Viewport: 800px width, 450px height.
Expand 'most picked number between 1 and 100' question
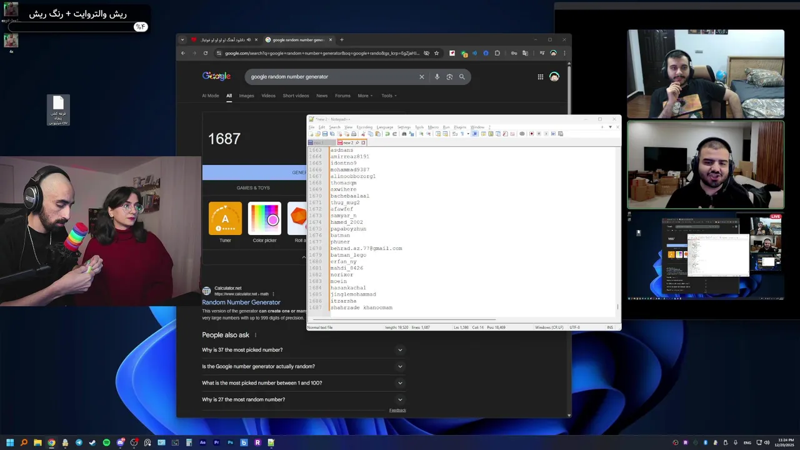click(x=304, y=383)
